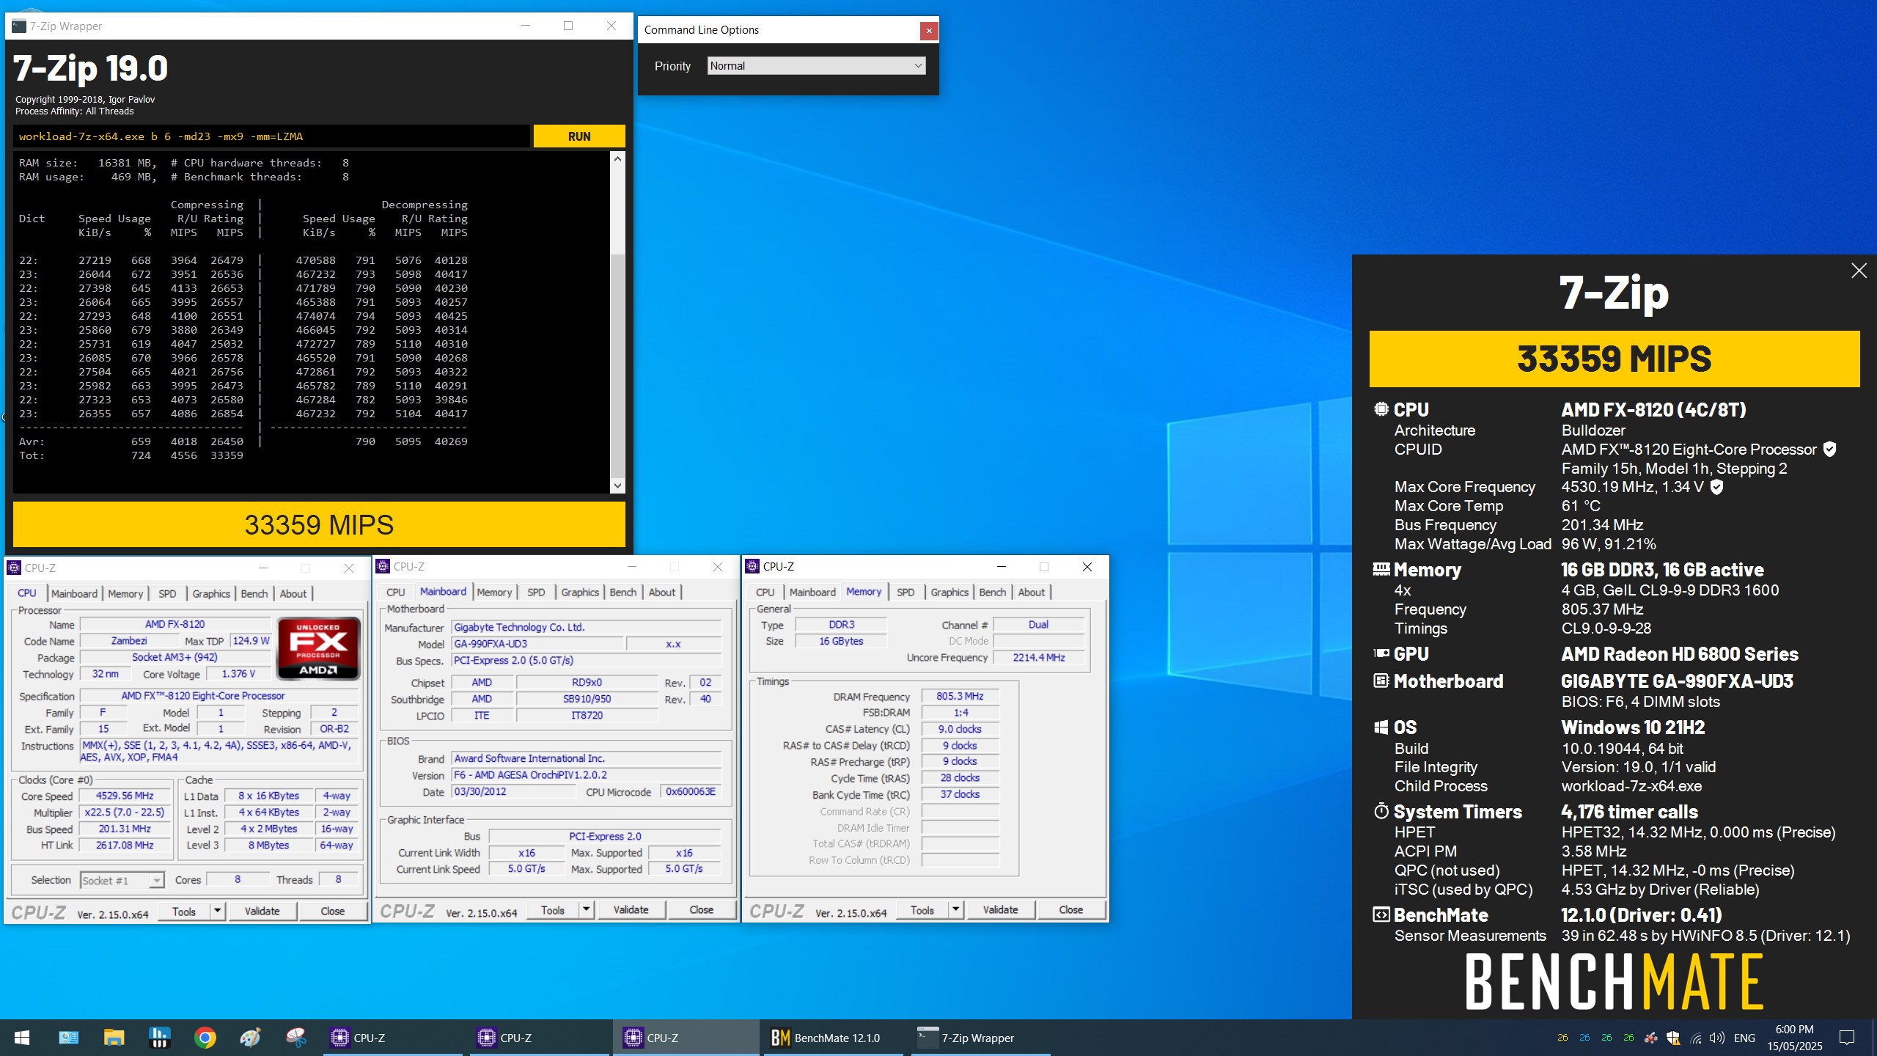Click the yellow RUN button

click(x=579, y=136)
